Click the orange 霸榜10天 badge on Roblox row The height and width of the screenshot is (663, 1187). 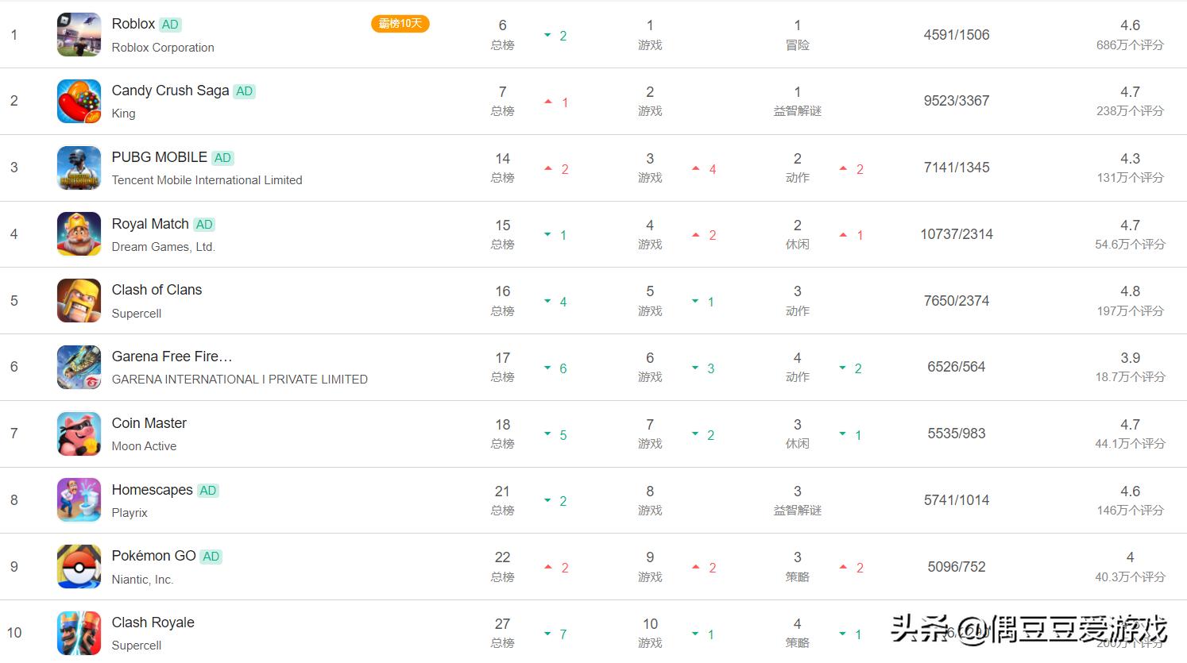(400, 24)
